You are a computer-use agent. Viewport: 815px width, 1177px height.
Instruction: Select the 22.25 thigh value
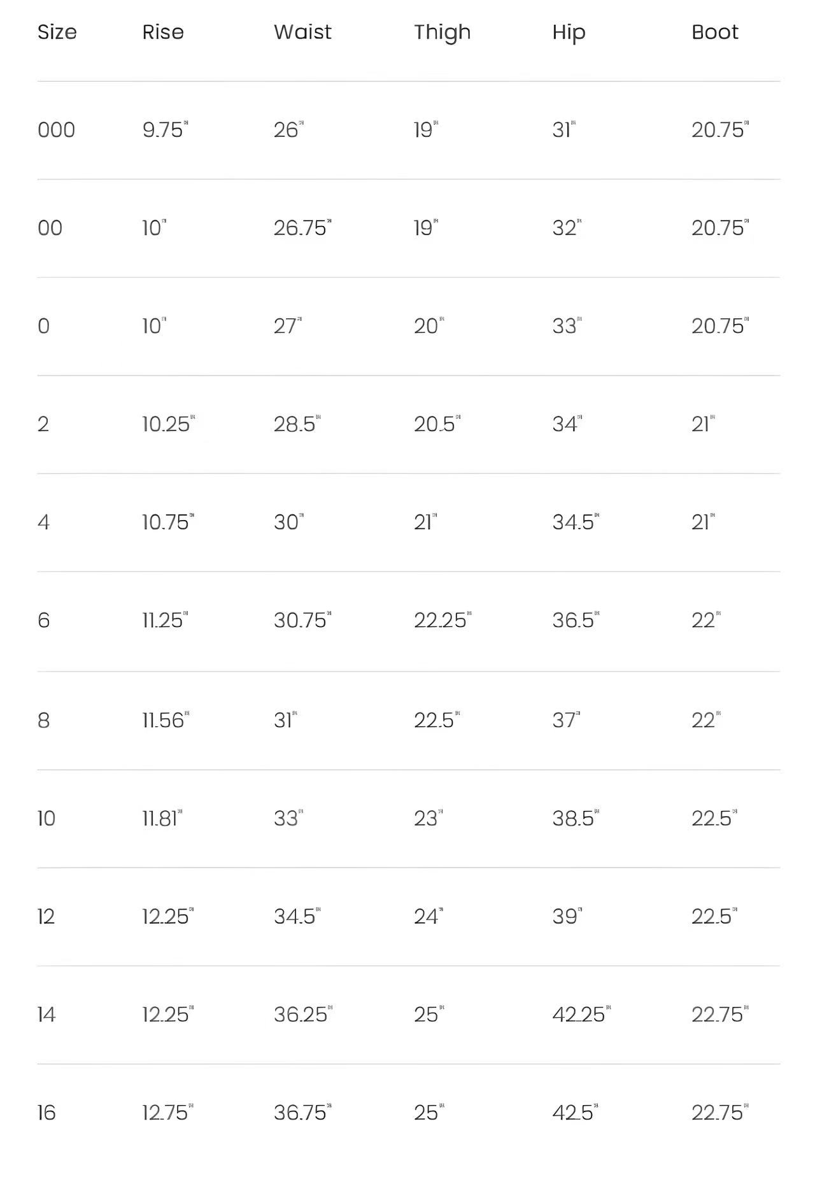click(441, 620)
